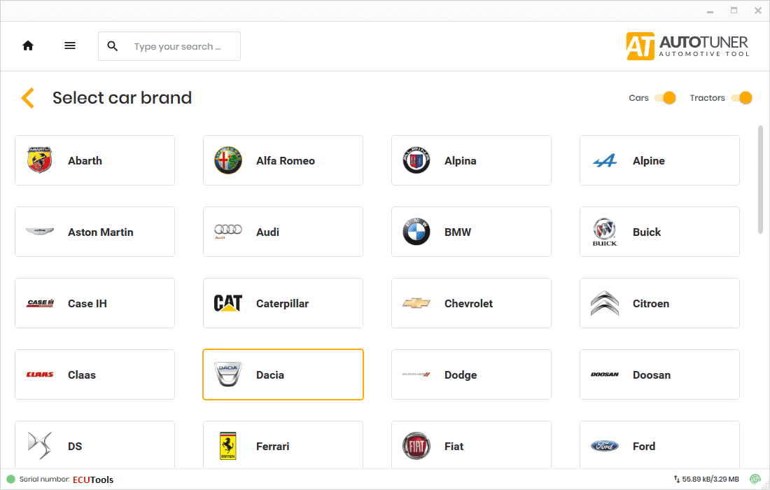This screenshot has height=490, width=770.
Task: Choose the Caterpillar brand
Action: [x=283, y=303]
